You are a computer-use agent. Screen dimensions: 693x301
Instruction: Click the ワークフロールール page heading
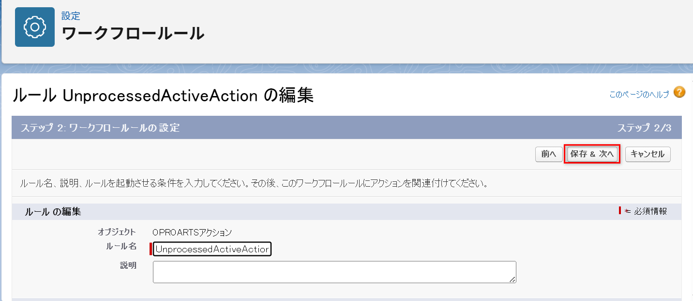click(x=133, y=34)
